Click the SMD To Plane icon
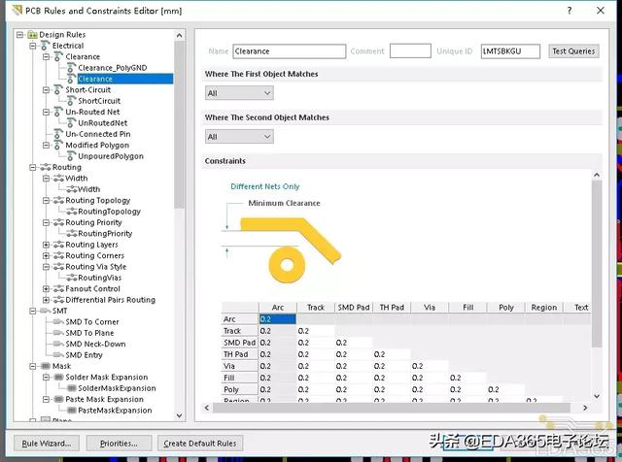Image resolution: width=622 pixels, height=462 pixels. pyautogui.click(x=58, y=333)
